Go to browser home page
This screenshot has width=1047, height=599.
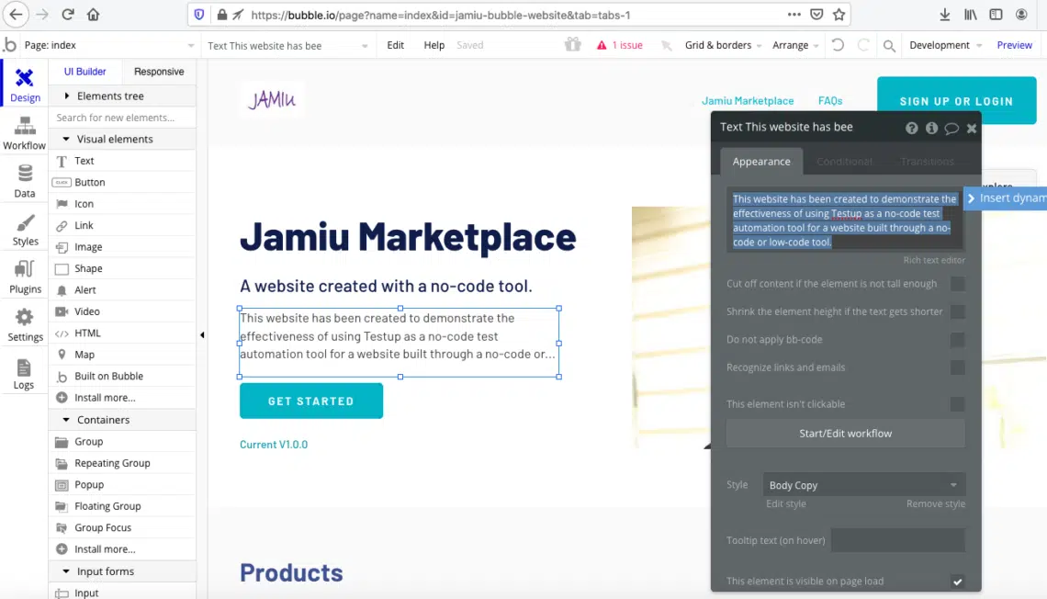tap(93, 15)
